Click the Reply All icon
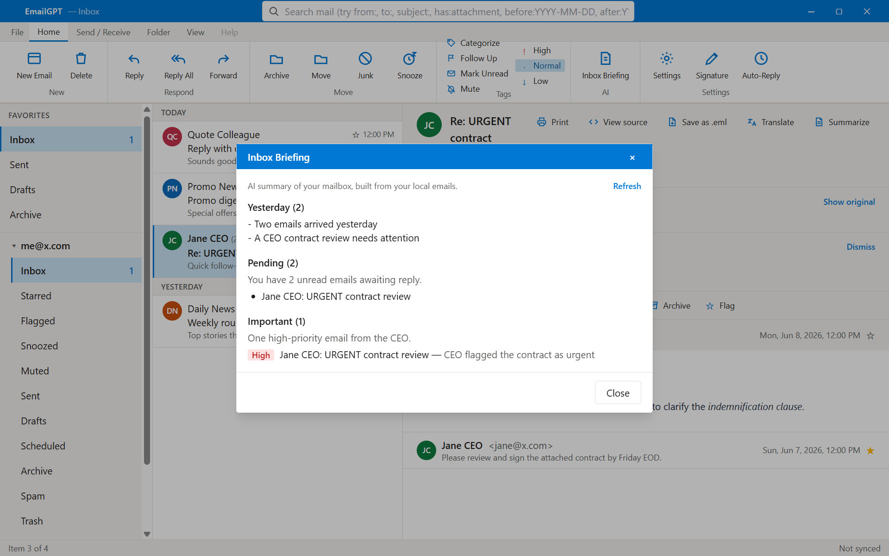 click(x=178, y=59)
